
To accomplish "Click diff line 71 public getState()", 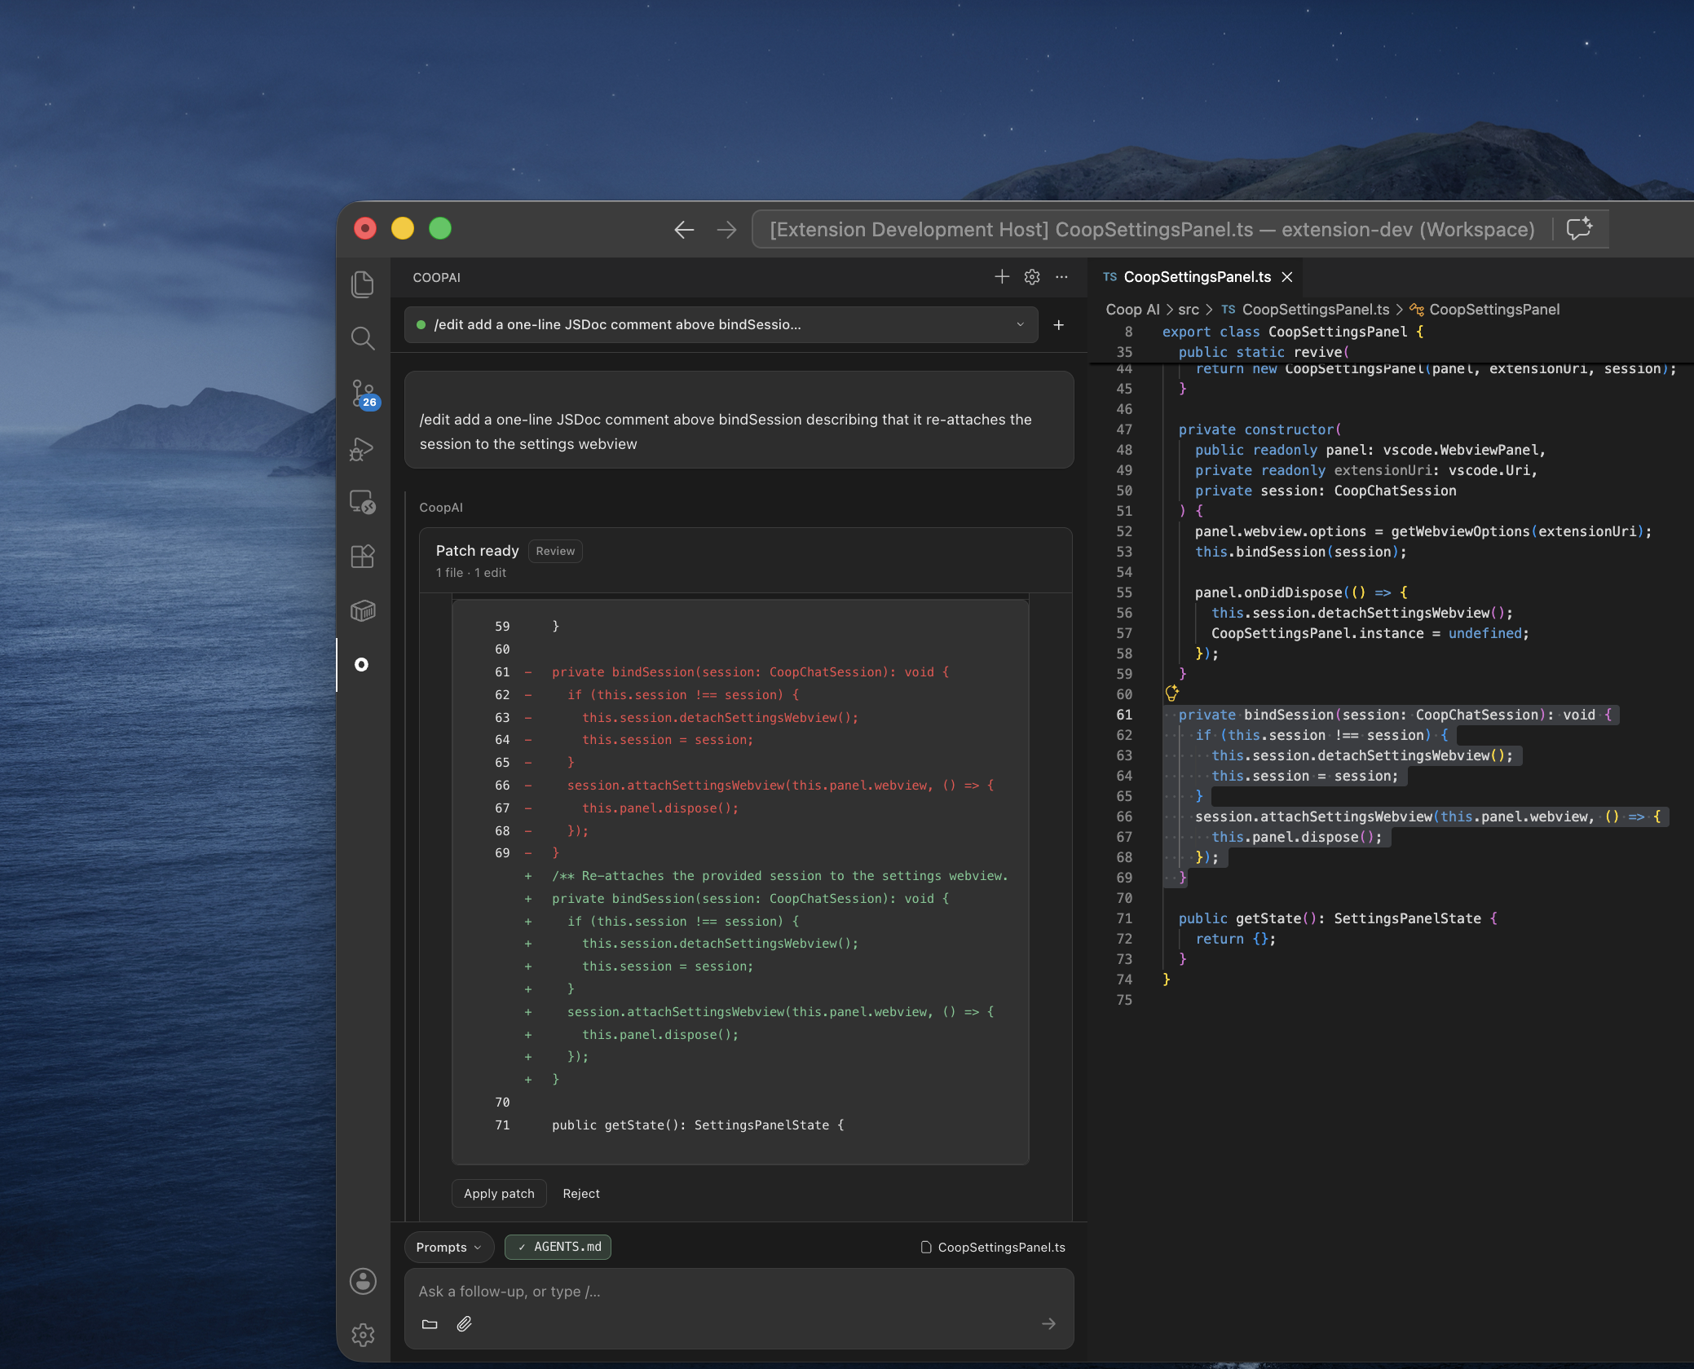I will tap(698, 1125).
